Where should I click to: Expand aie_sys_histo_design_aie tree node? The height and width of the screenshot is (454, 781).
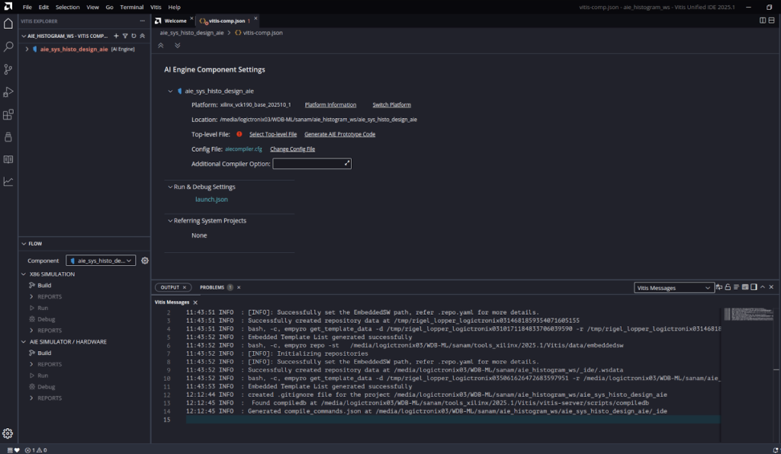27,50
